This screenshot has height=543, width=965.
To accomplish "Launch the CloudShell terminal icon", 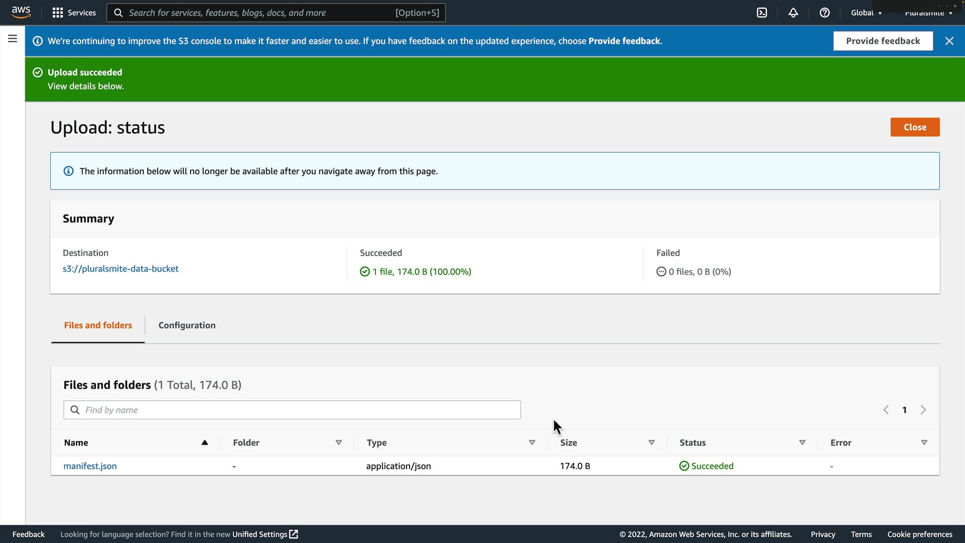I will (x=762, y=13).
